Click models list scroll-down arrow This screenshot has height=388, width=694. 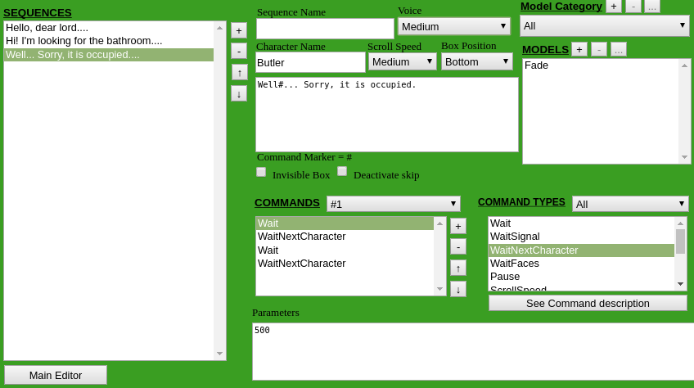[685, 157]
